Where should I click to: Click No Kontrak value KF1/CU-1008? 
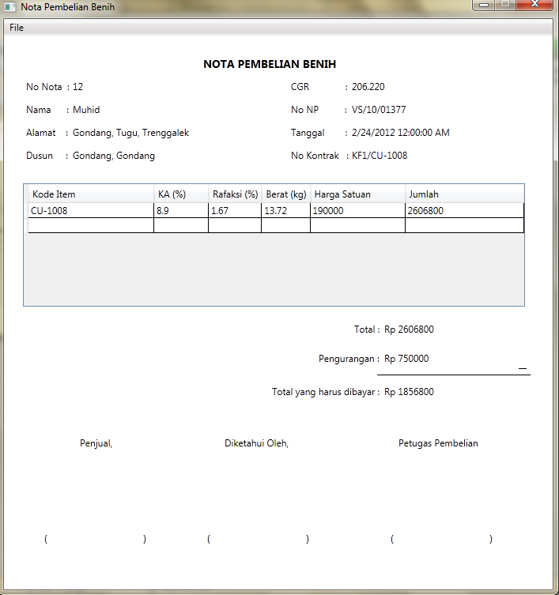[380, 156]
